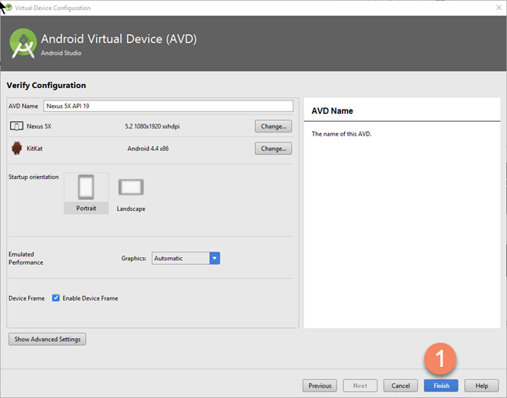This screenshot has width=507, height=398.
Task: Cancel the virtual device configuration
Action: [401, 386]
